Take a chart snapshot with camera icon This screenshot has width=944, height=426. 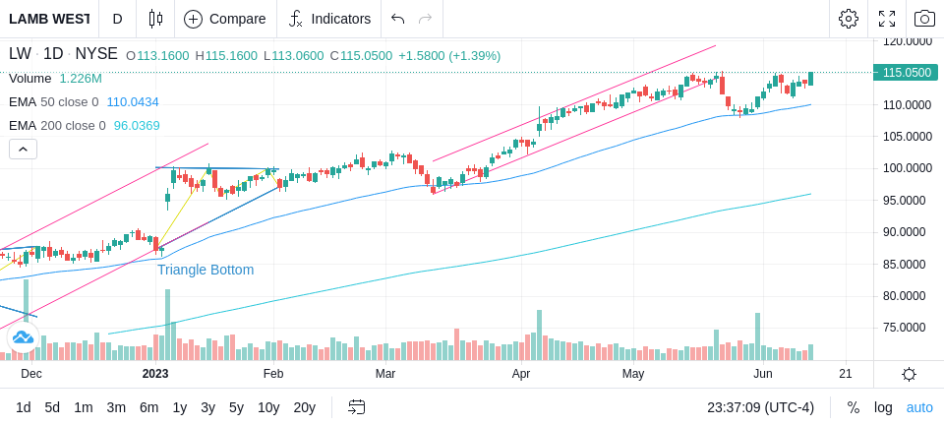pos(924,19)
